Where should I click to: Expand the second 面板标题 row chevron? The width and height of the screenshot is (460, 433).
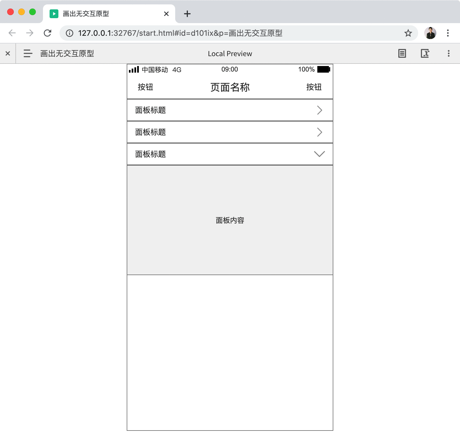(x=320, y=132)
